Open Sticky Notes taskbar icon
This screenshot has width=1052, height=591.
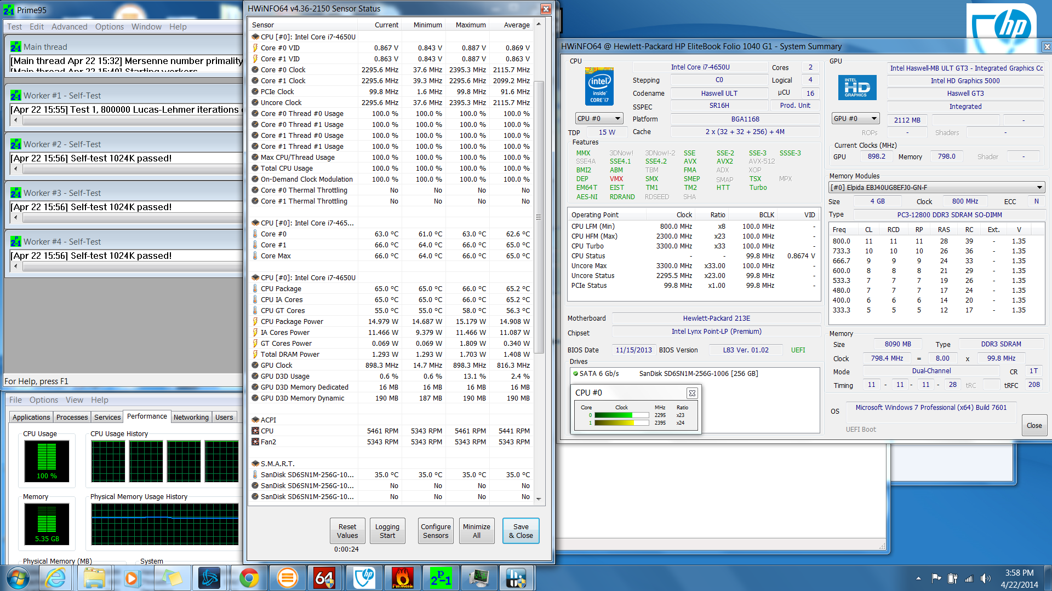pyautogui.click(x=171, y=578)
